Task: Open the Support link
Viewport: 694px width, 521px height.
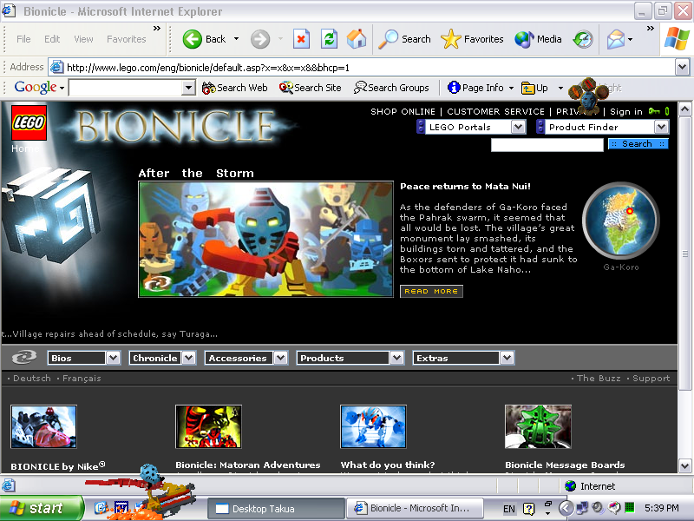Action: click(651, 379)
